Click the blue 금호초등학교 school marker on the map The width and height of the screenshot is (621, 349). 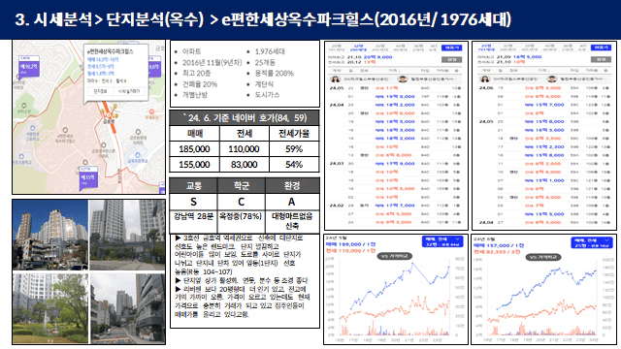(x=138, y=155)
